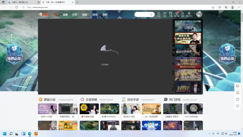
Task: Click the 综合手游 phone category icon
Action: pos(124,100)
